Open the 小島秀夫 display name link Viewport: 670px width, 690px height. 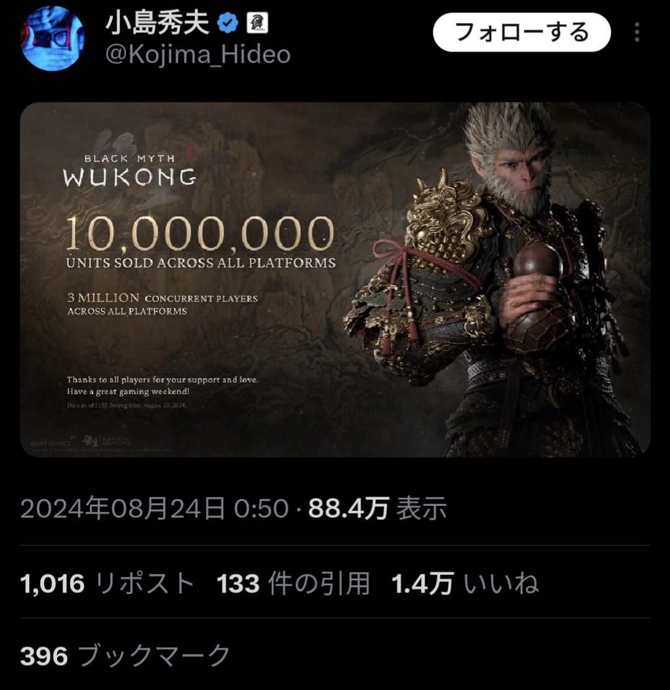[x=157, y=23]
